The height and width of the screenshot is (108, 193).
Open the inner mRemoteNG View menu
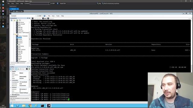[53, 16]
